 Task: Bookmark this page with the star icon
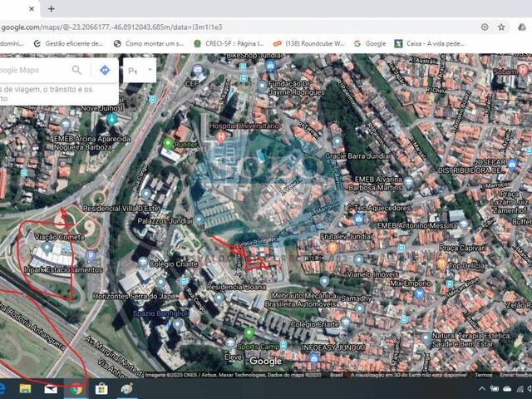tap(501, 27)
